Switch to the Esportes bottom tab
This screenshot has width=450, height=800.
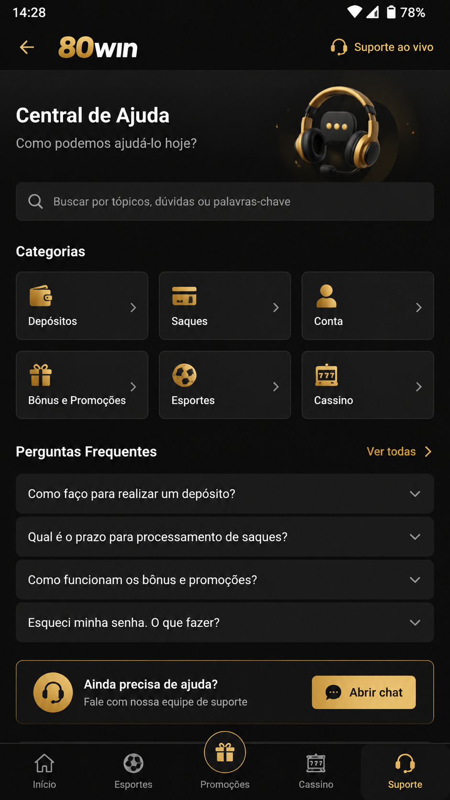click(x=133, y=771)
